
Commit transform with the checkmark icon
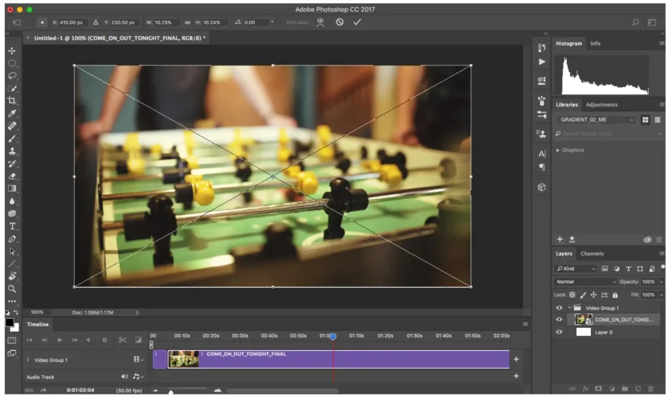click(357, 22)
